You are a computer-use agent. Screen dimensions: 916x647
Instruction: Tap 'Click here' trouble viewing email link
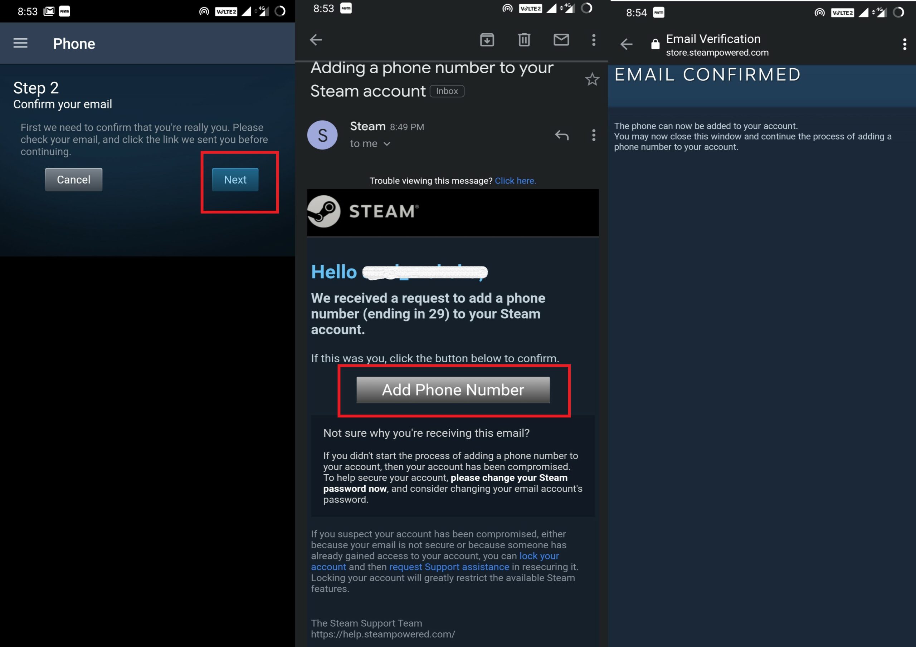click(515, 181)
